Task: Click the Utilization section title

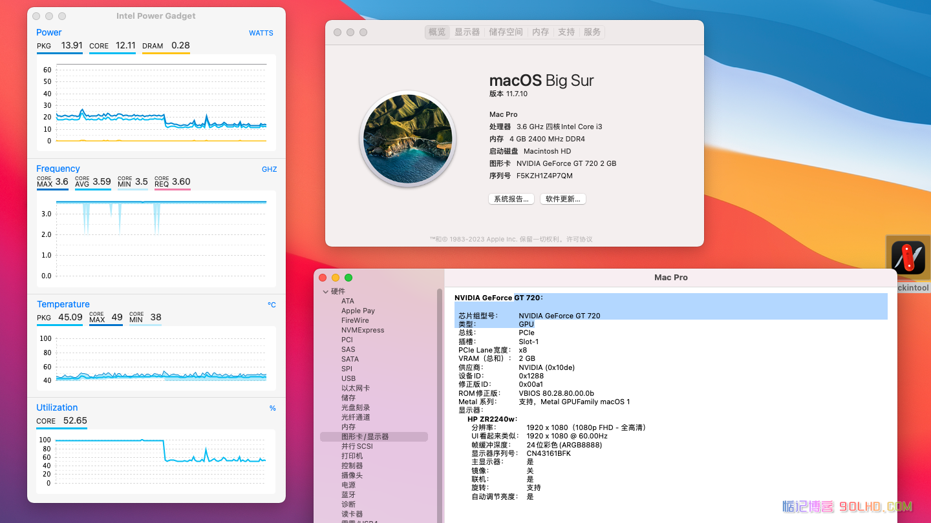Action: (57, 407)
